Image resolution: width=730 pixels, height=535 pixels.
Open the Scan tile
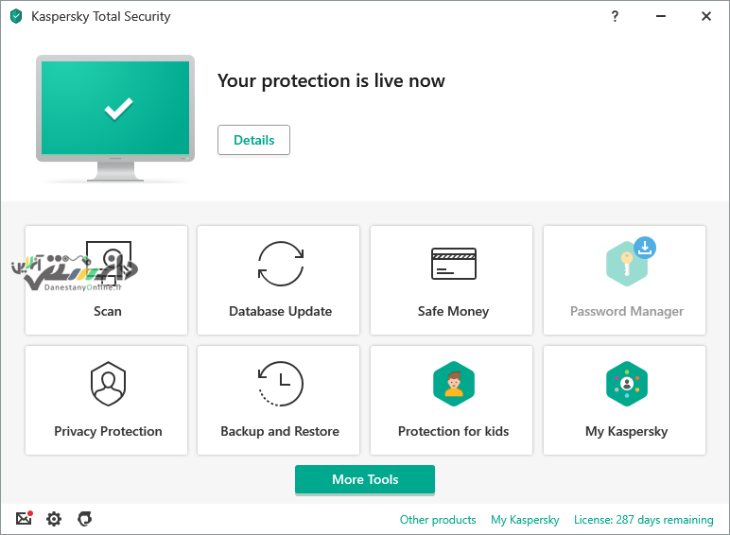[x=106, y=280]
